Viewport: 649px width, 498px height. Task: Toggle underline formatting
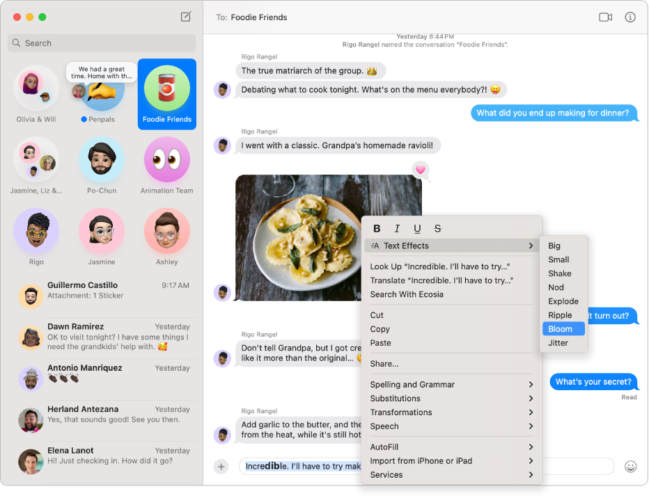[x=417, y=228]
